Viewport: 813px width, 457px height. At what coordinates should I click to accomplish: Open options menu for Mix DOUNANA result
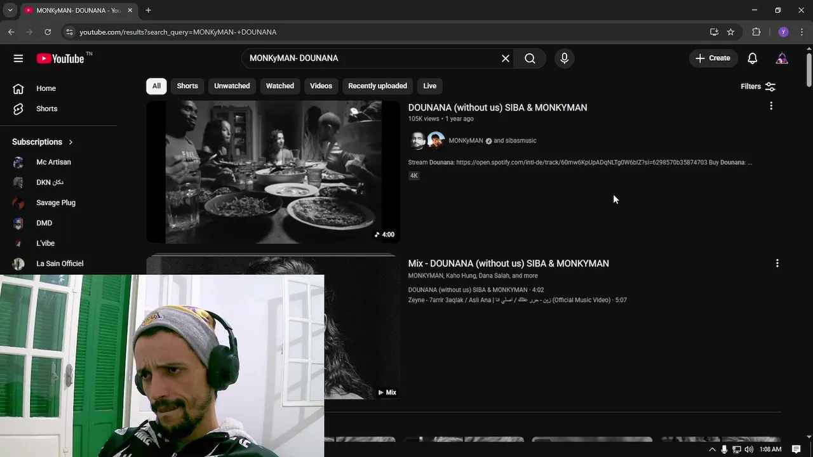pyautogui.click(x=777, y=263)
